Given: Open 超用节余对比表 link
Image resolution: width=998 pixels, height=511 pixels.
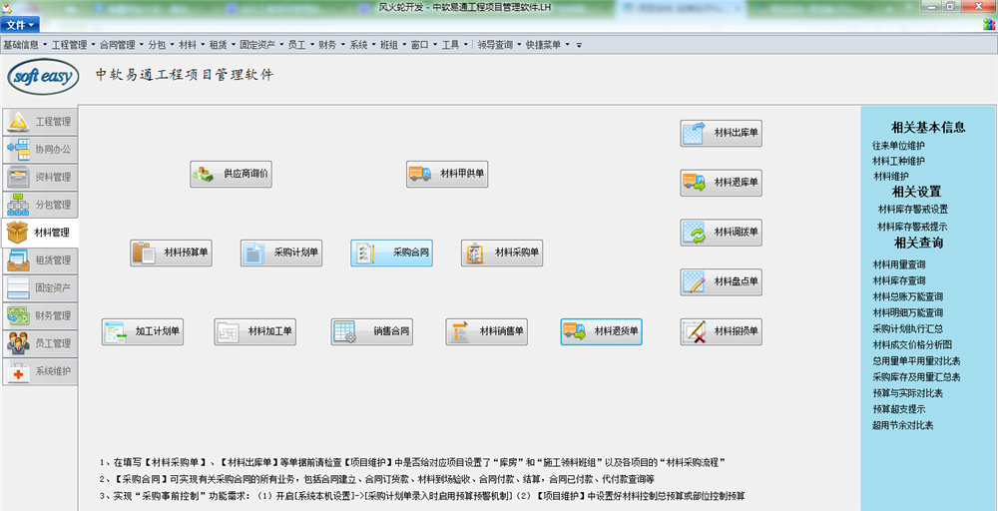Looking at the screenshot, I should 902,425.
